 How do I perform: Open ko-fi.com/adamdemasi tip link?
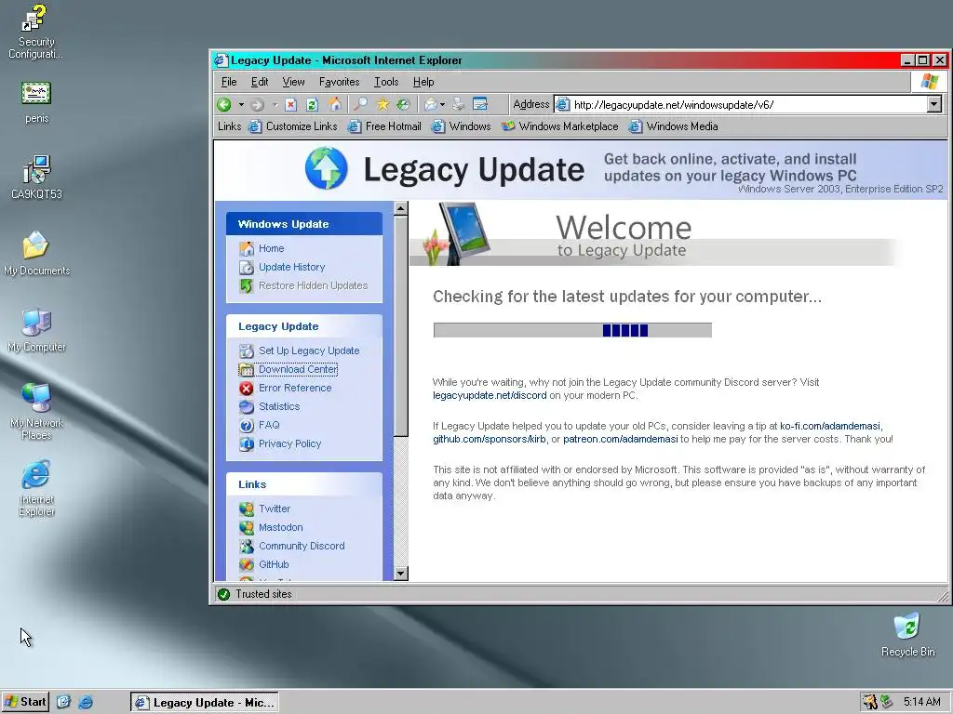[829, 426]
